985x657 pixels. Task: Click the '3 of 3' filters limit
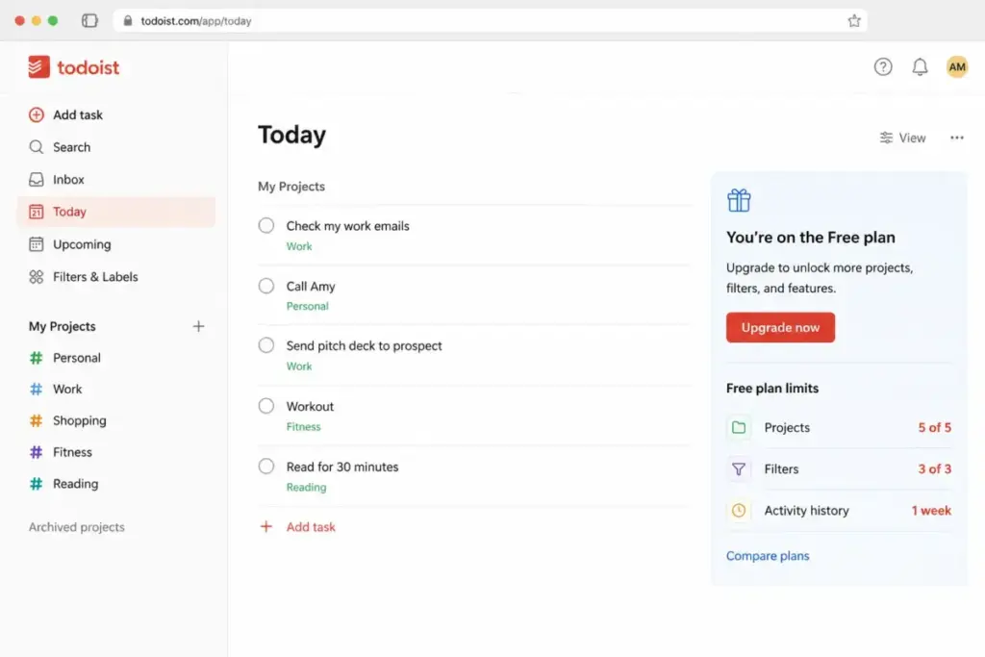tap(935, 469)
